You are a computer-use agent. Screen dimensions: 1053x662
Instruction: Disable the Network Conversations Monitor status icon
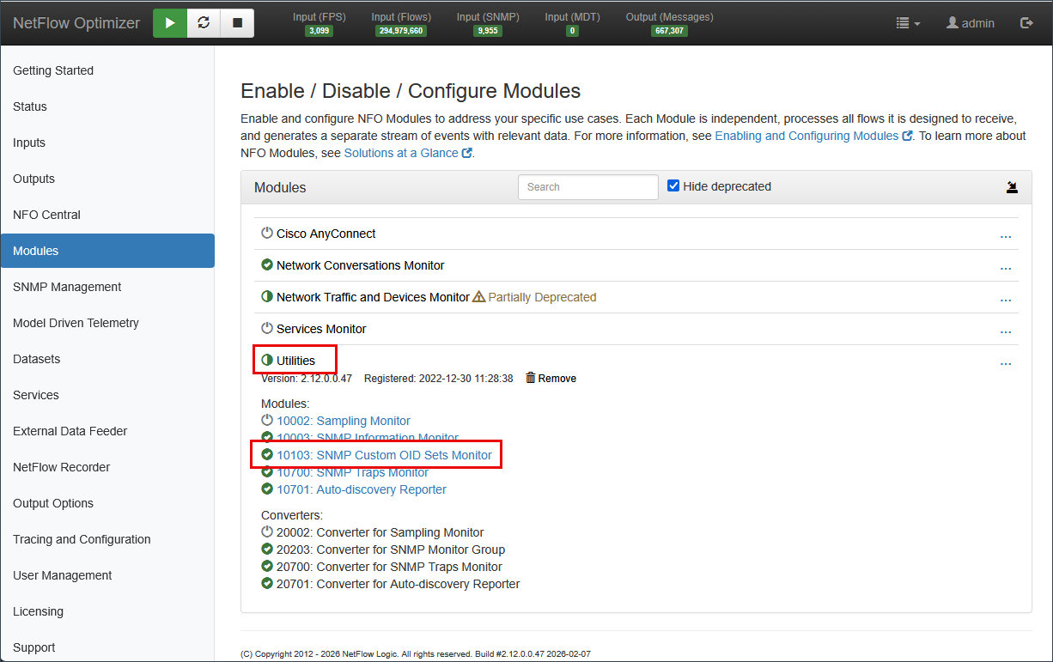[267, 265]
